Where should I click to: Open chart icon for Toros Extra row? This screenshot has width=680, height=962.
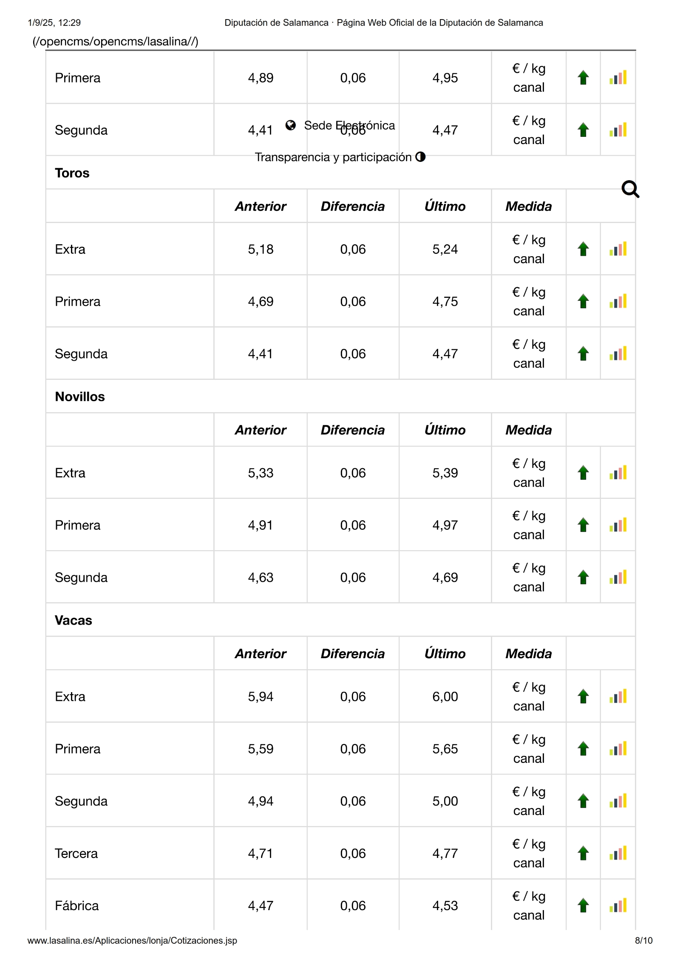(618, 249)
